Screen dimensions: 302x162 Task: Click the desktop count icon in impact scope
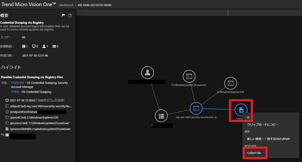click(x=34, y=46)
